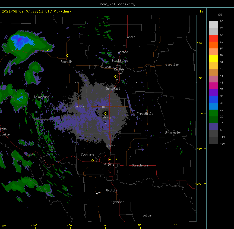Image resolution: width=234 pixels, height=229 pixels.
Task: Click the yellow diamond marker south of RedDeer
Action: point(116,76)
